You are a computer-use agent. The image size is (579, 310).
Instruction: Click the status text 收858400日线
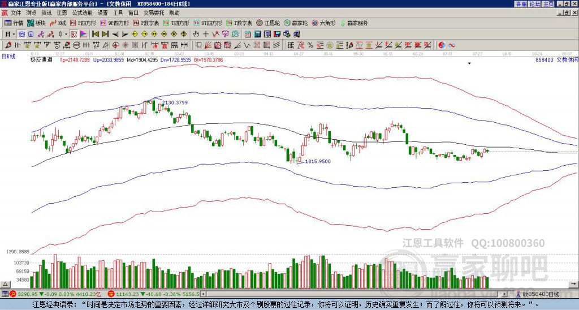tap(541, 294)
